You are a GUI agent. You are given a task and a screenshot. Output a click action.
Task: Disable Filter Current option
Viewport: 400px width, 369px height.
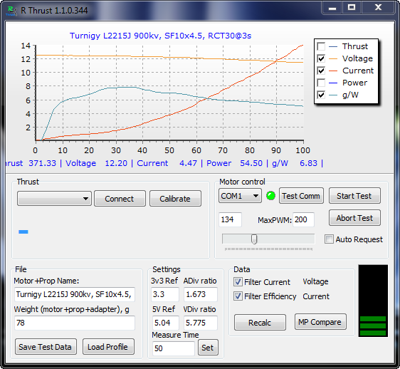click(x=238, y=282)
